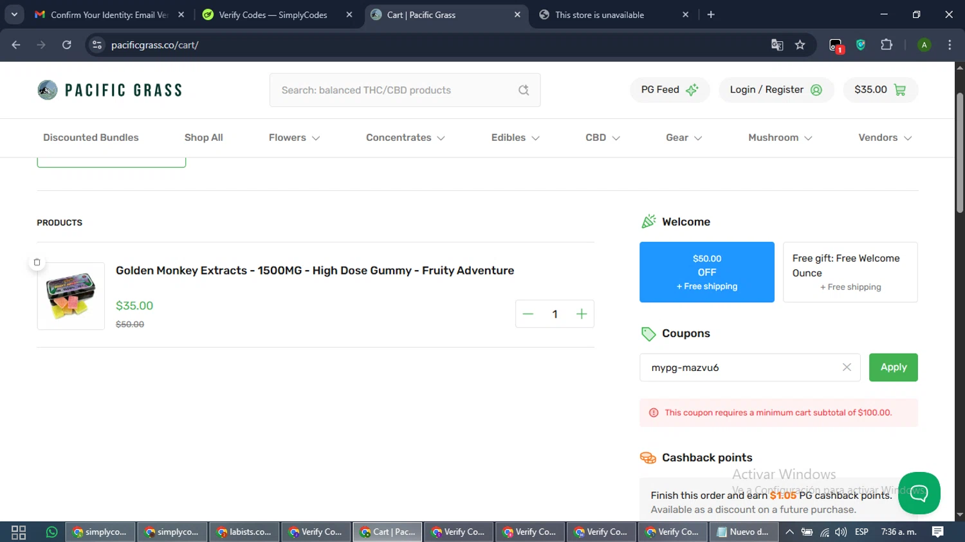Image resolution: width=965 pixels, height=542 pixels.
Task: Decrease gummy quantity with minus button
Action: click(528, 314)
